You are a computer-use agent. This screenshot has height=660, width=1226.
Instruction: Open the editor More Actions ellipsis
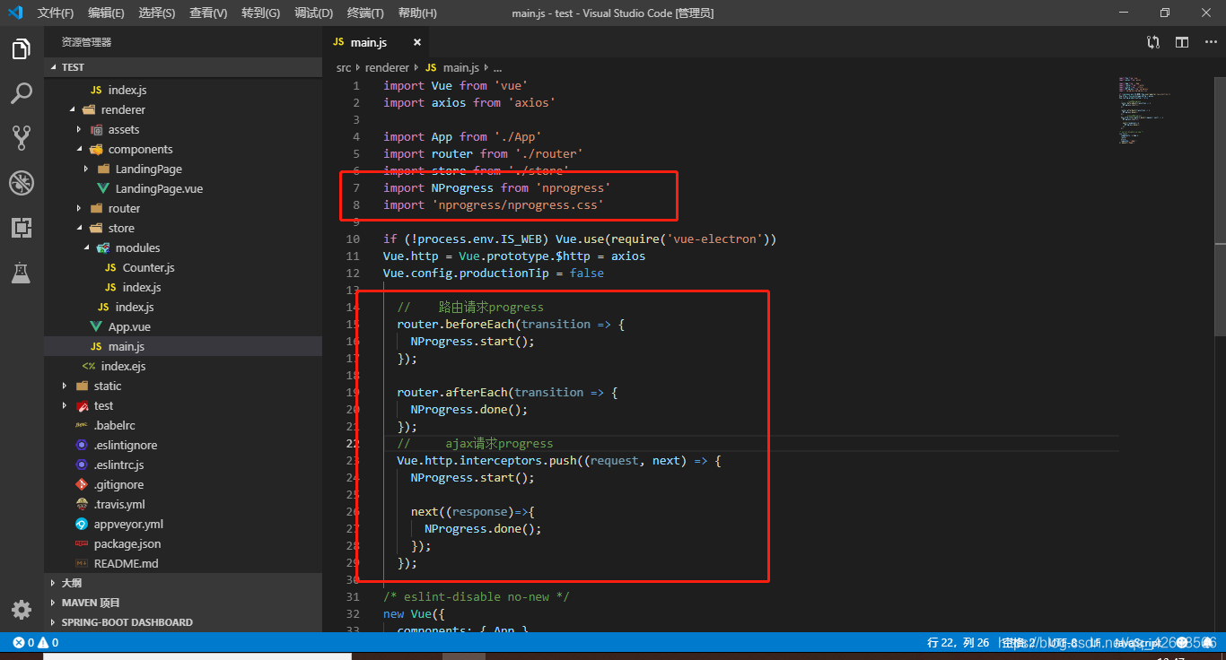pyautogui.click(x=1209, y=42)
